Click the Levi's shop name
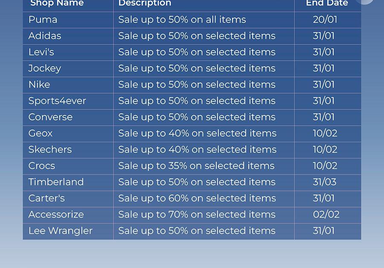This screenshot has height=268, width=384. [x=41, y=52]
